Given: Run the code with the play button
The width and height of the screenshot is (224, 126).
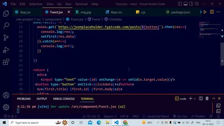Looking at the screenshot, I should click(x=205, y=12).
